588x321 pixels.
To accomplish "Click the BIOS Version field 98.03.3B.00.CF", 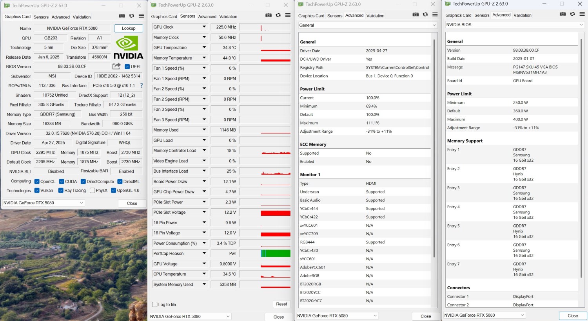I will [72, 67].
